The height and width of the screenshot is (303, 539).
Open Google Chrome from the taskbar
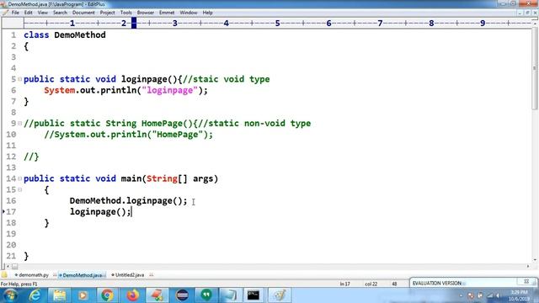coord(107,295)
